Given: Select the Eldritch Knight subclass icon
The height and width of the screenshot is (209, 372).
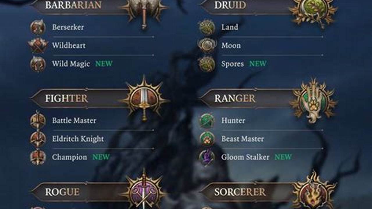Looking at the screenshot, I should pyautogui.click(x=38, y=139).
